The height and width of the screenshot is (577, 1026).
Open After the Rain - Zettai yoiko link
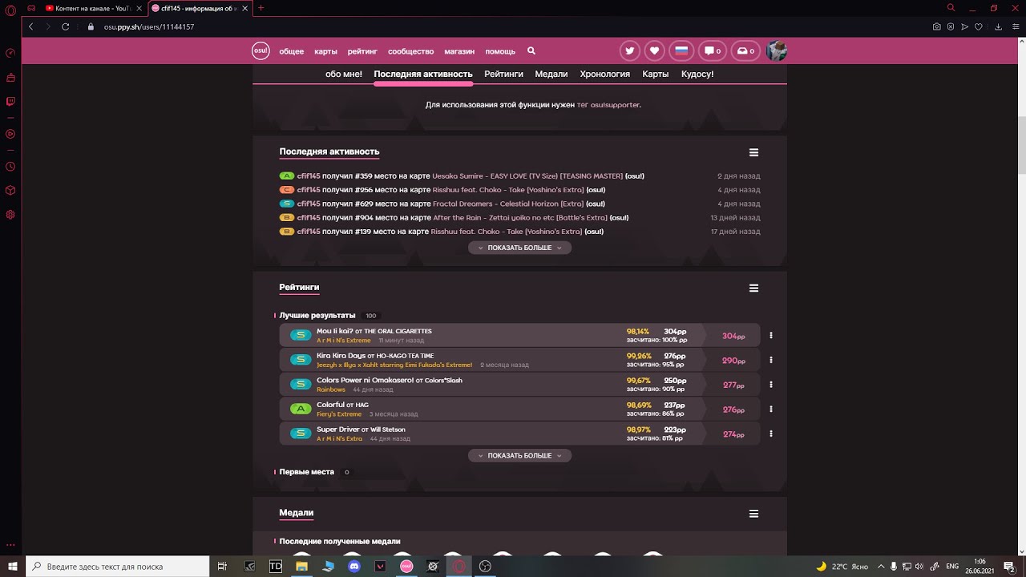(520, 218)
